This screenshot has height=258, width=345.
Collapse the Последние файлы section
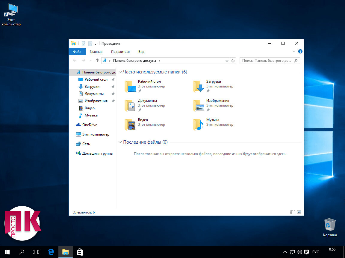click(120, 142)
